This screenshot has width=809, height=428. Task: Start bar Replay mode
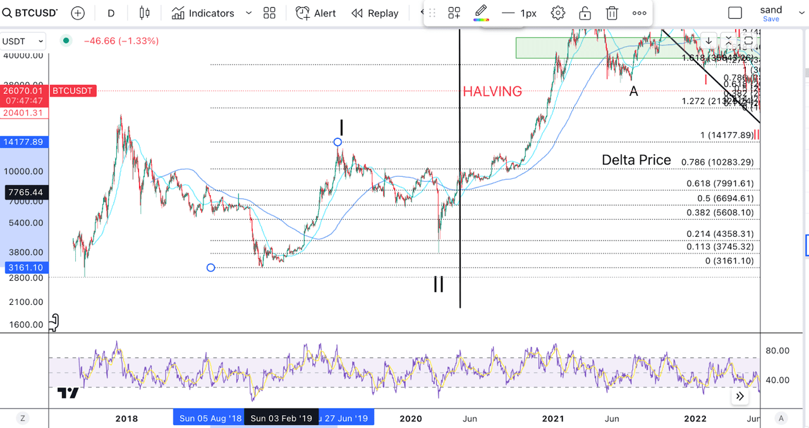[375, 13]
